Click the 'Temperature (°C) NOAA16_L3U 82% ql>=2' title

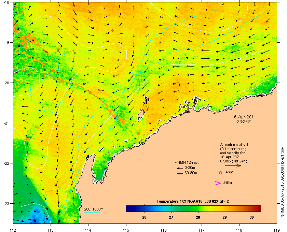click(x=193, y=202)
